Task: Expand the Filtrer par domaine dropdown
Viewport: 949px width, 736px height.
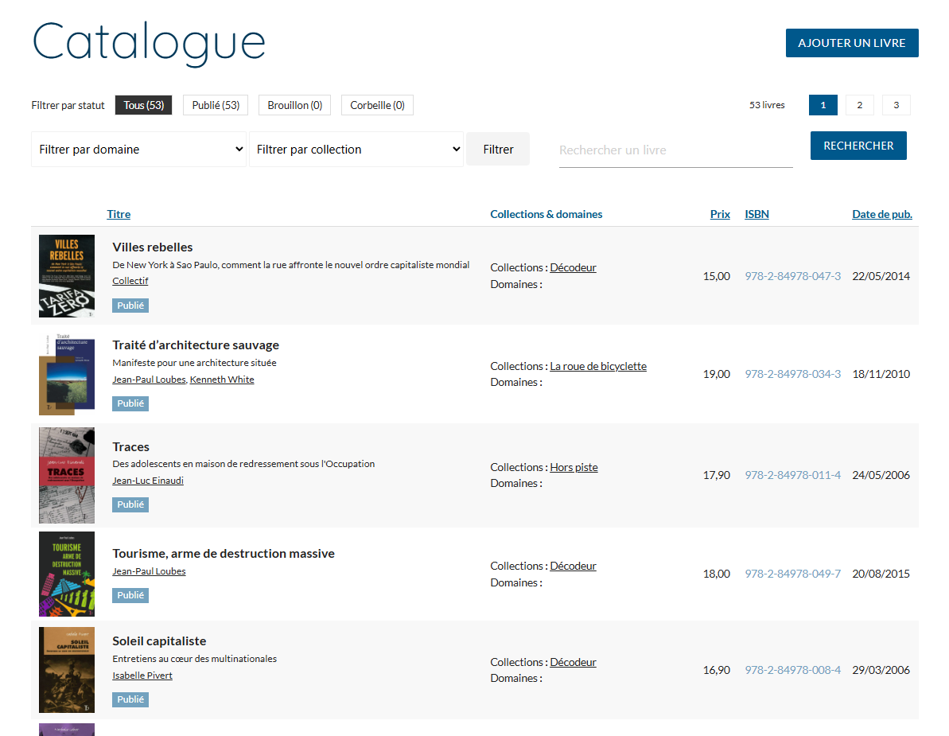Action: pos(139,150)
